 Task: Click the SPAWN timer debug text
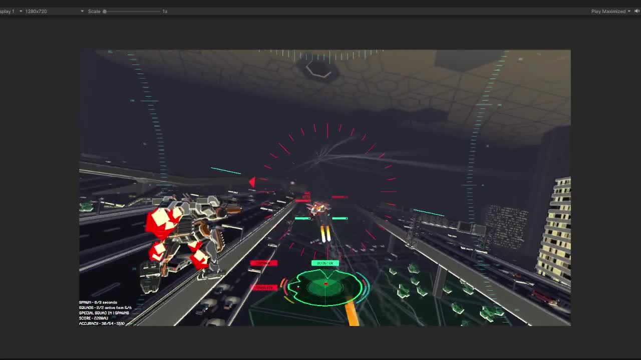98,302
